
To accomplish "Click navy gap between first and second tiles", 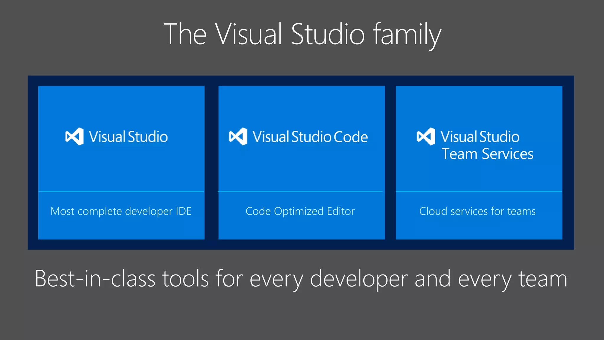I will (211, 162).
